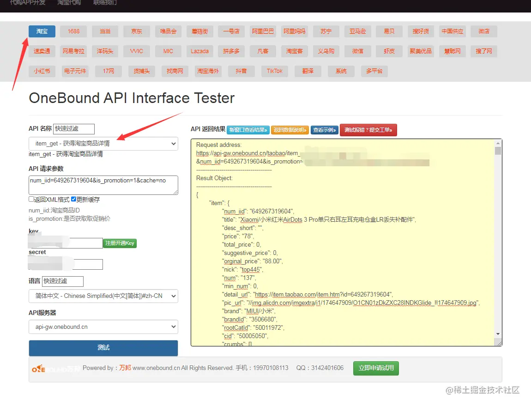The image size is (531, 406).
Task: Select the 电子元件 tab
Action: 75,71
